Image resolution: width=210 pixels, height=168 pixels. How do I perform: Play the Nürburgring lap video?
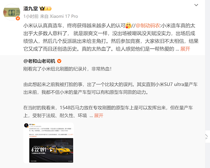point(51,150)
